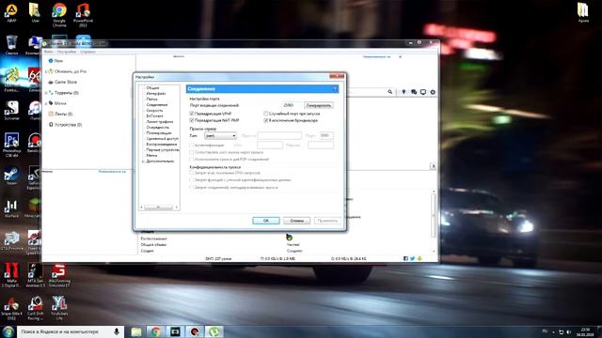Image resolution: width=602 pixels, height=338 pixels.
Task: Expand the Метки sidebar item
Action: click(x=46, y=103)
